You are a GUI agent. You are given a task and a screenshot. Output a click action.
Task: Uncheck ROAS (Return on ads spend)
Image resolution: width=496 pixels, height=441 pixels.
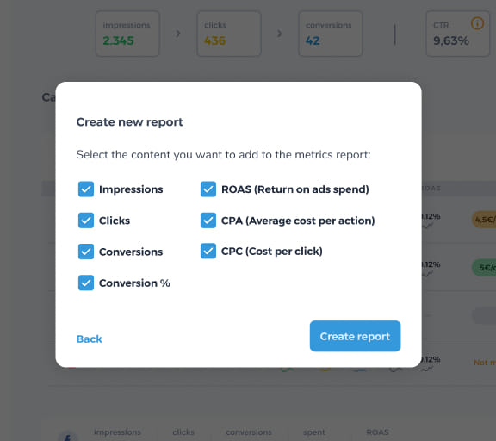(208, 189)
